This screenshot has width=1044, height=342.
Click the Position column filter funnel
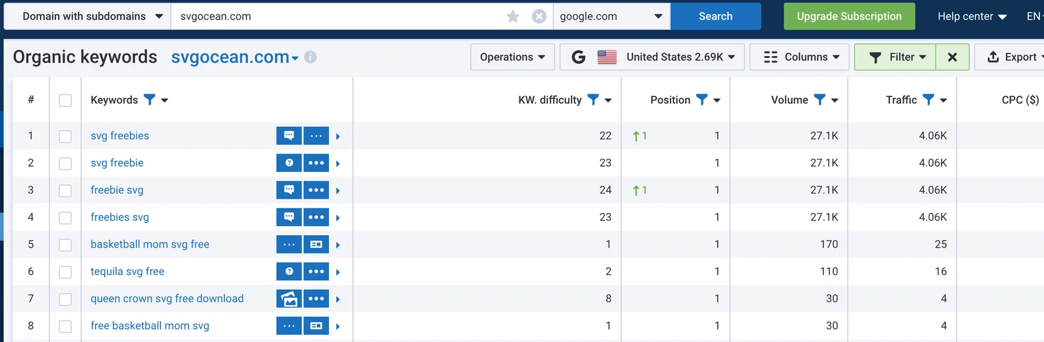click(x=701, y=100)
